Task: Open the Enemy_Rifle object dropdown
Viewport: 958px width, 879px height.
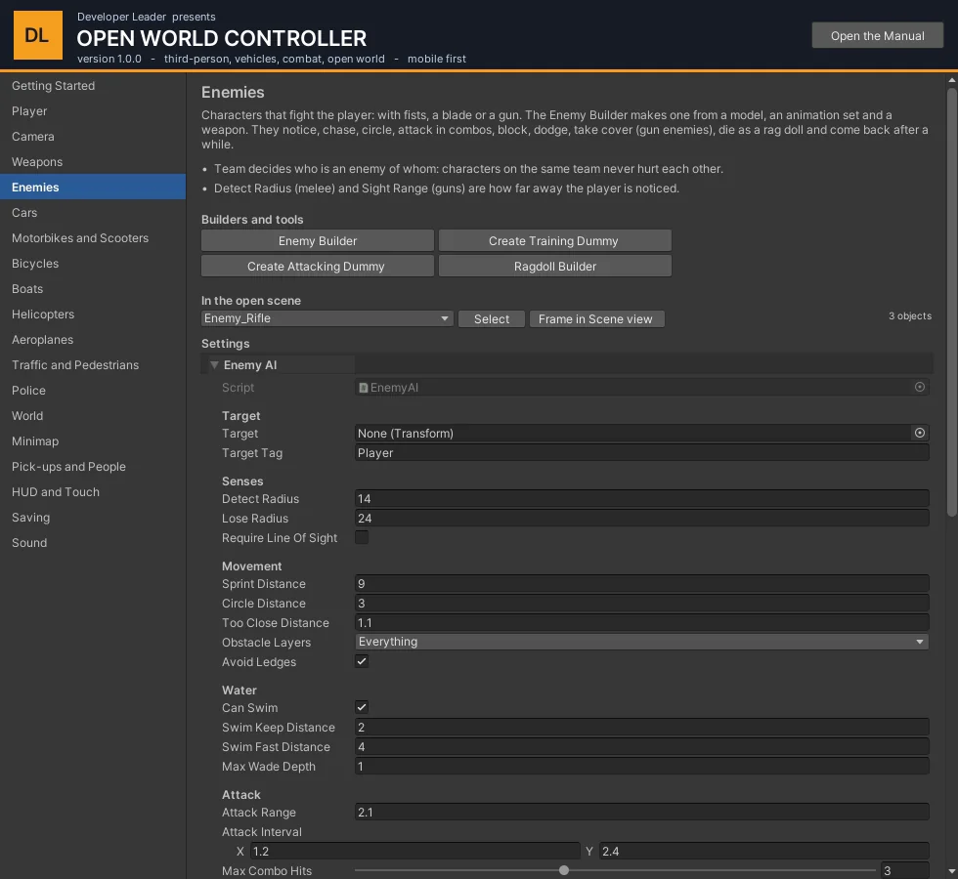Action: coord(327,318)
